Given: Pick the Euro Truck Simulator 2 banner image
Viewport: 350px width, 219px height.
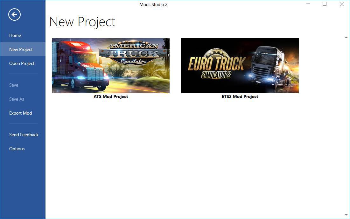Looking at the screenshot, I should click(240, 66).
